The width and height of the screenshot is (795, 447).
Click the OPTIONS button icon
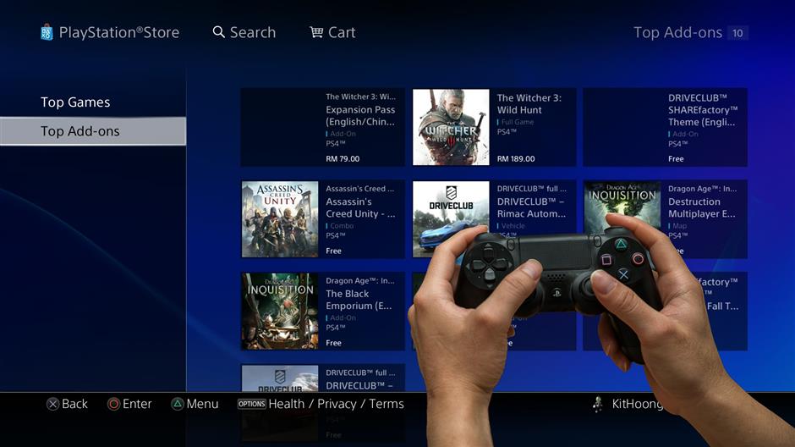click(251, 404)
